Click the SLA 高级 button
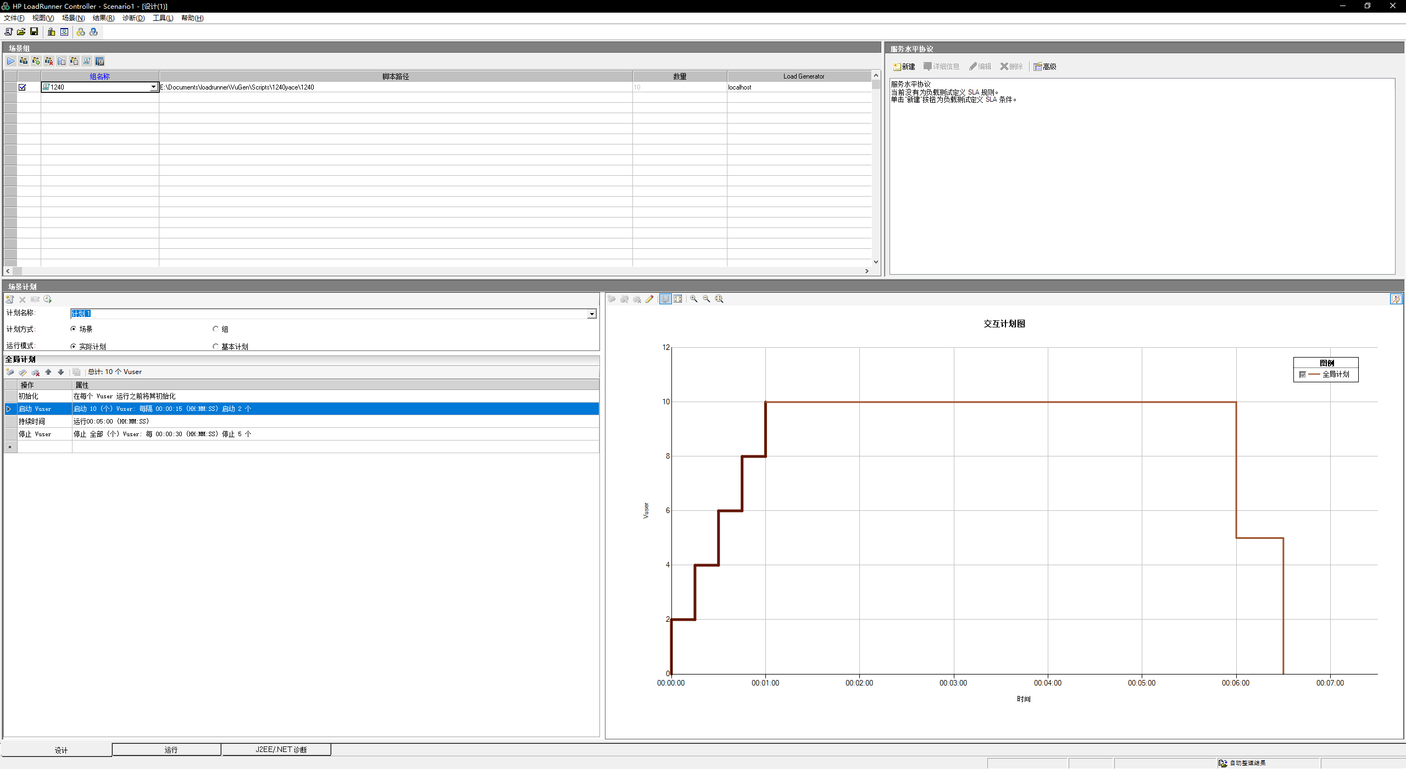 pyautogui.click(x=1045, y=66)
